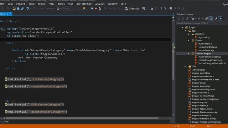Click the Pending Changes Filter clock icon

coord(193,19)
